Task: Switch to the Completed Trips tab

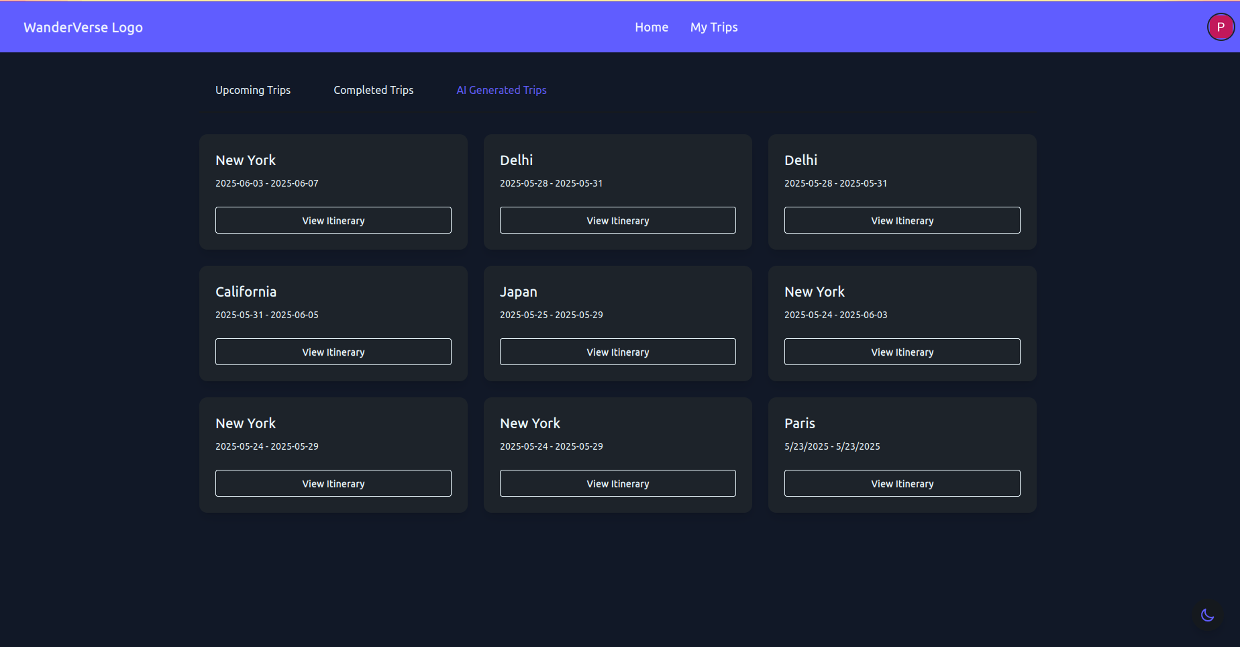Action: click(x=373, y=90)
